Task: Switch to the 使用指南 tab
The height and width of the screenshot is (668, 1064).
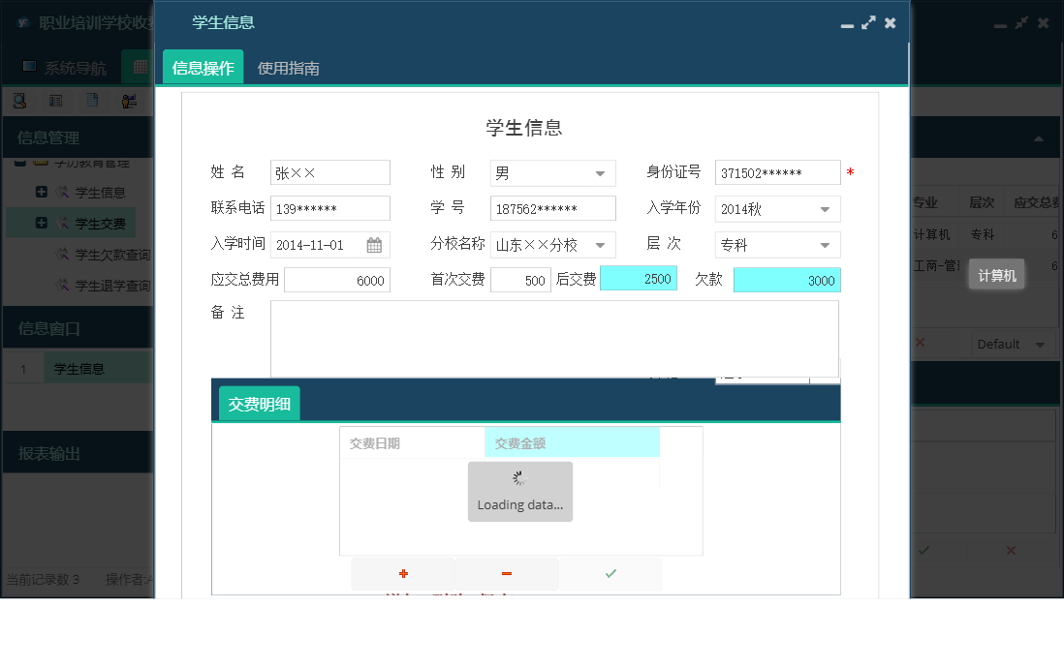Action: pos(287,69)
